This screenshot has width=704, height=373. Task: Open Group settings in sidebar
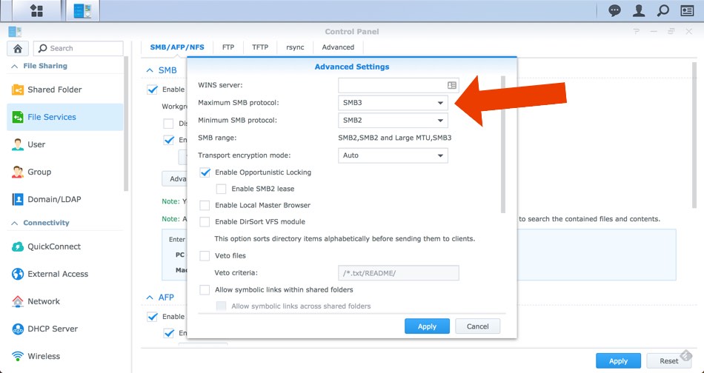65,172
